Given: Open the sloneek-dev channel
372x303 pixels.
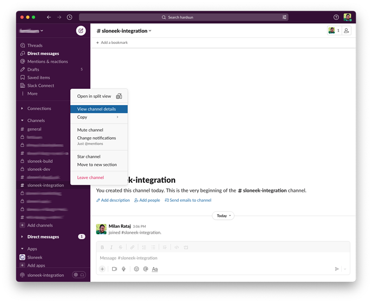Looking at the screenshot, I should point(38,169).
